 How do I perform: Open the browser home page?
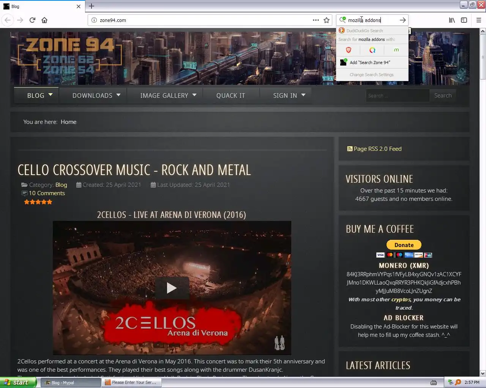click(x=44, y=20)
